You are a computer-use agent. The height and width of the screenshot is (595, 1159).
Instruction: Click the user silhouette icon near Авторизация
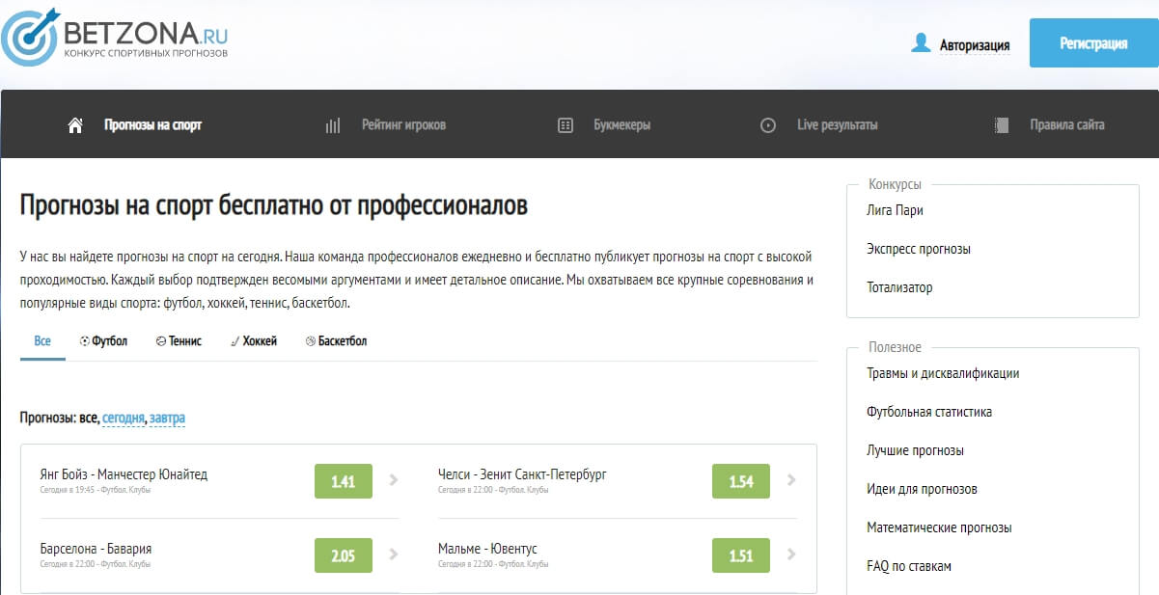coord(921,43)
